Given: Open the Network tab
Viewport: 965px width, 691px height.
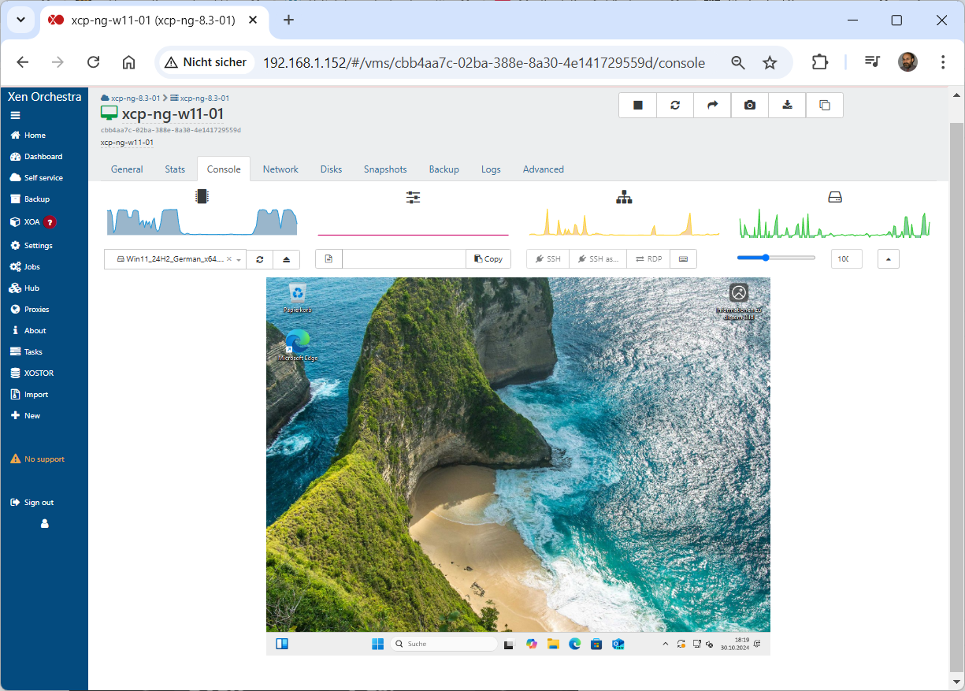Looking at the screenshot, I should tap(280, 169).
